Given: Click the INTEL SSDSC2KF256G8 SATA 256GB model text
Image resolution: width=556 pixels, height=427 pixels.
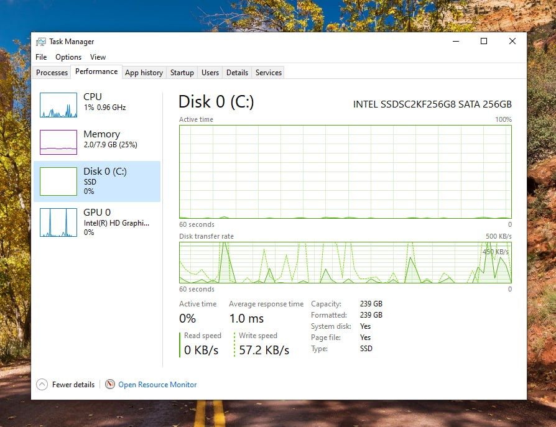Looking at the screenshot, I should click(x=432, y=104).
